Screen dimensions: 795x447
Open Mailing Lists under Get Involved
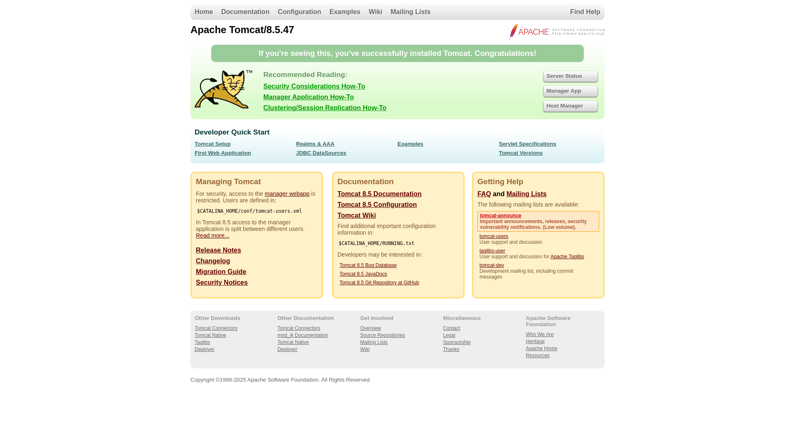click(x=374, y=342)
